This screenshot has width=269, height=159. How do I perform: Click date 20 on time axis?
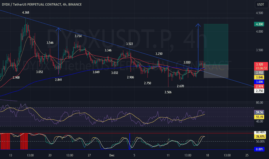point(50,156)
